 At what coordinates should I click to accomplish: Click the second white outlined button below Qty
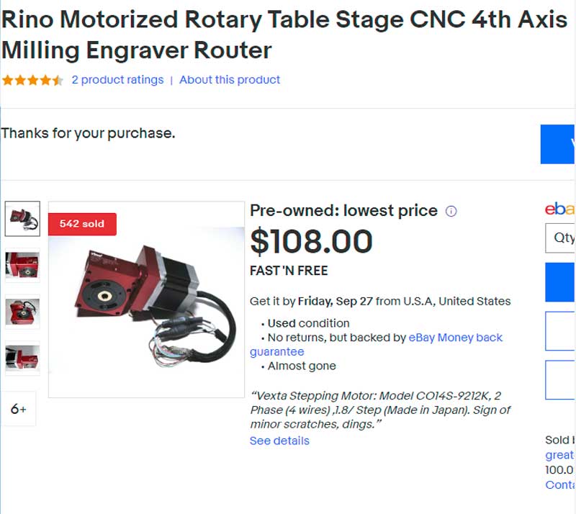click(560, 379)
